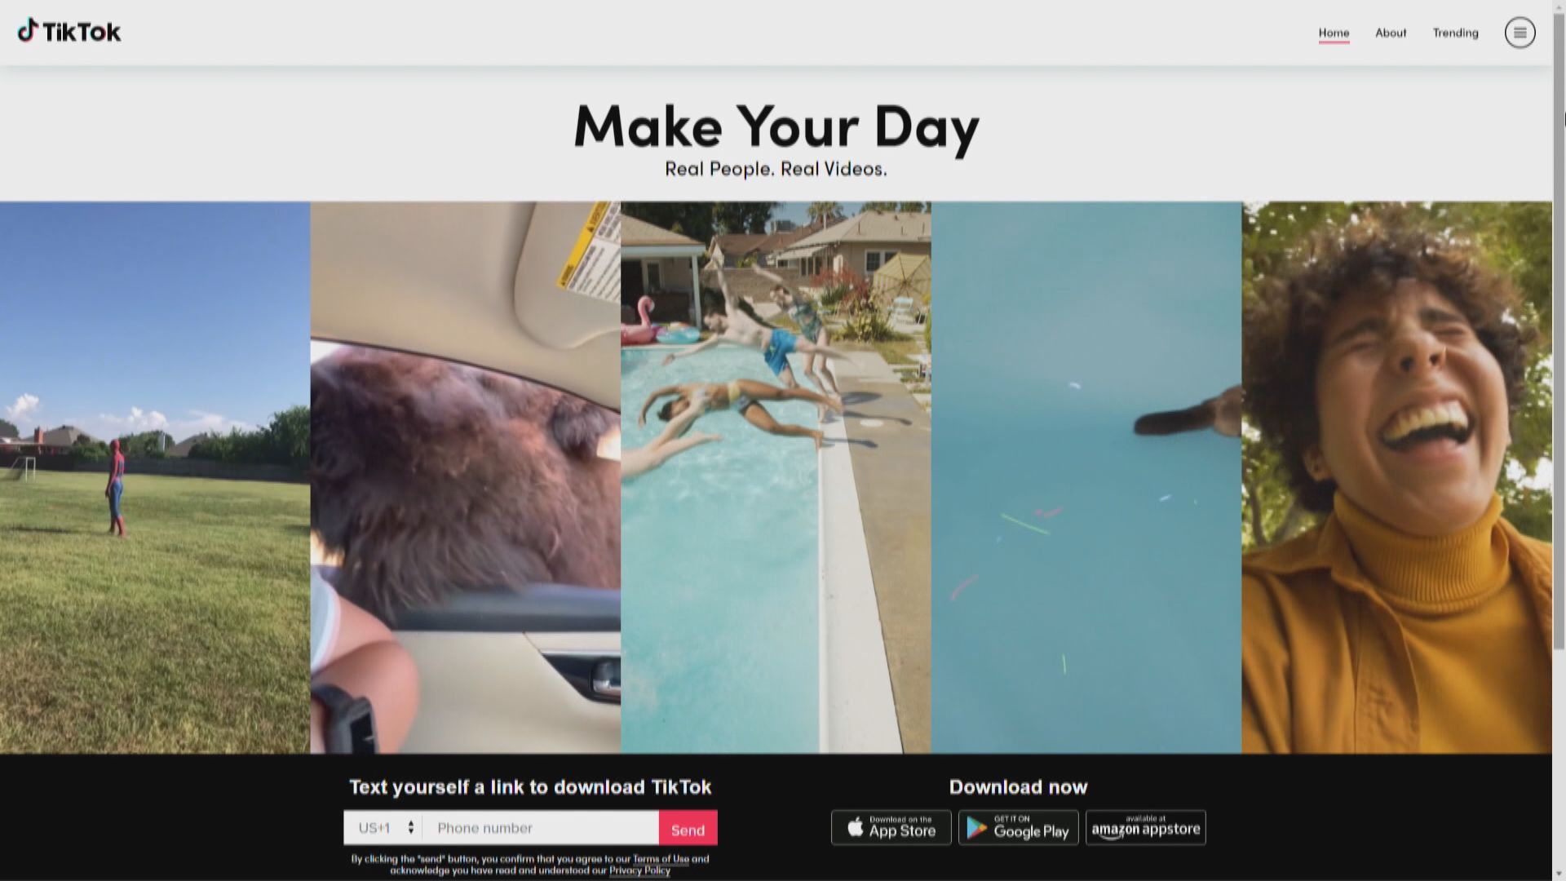1566x881 pixels.
Task: Select the pool diving video thumbnail
Action: tap(776, 477)
